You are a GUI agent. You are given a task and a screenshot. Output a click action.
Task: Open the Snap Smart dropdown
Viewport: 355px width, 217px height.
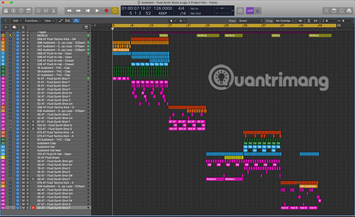coord(250,21)
